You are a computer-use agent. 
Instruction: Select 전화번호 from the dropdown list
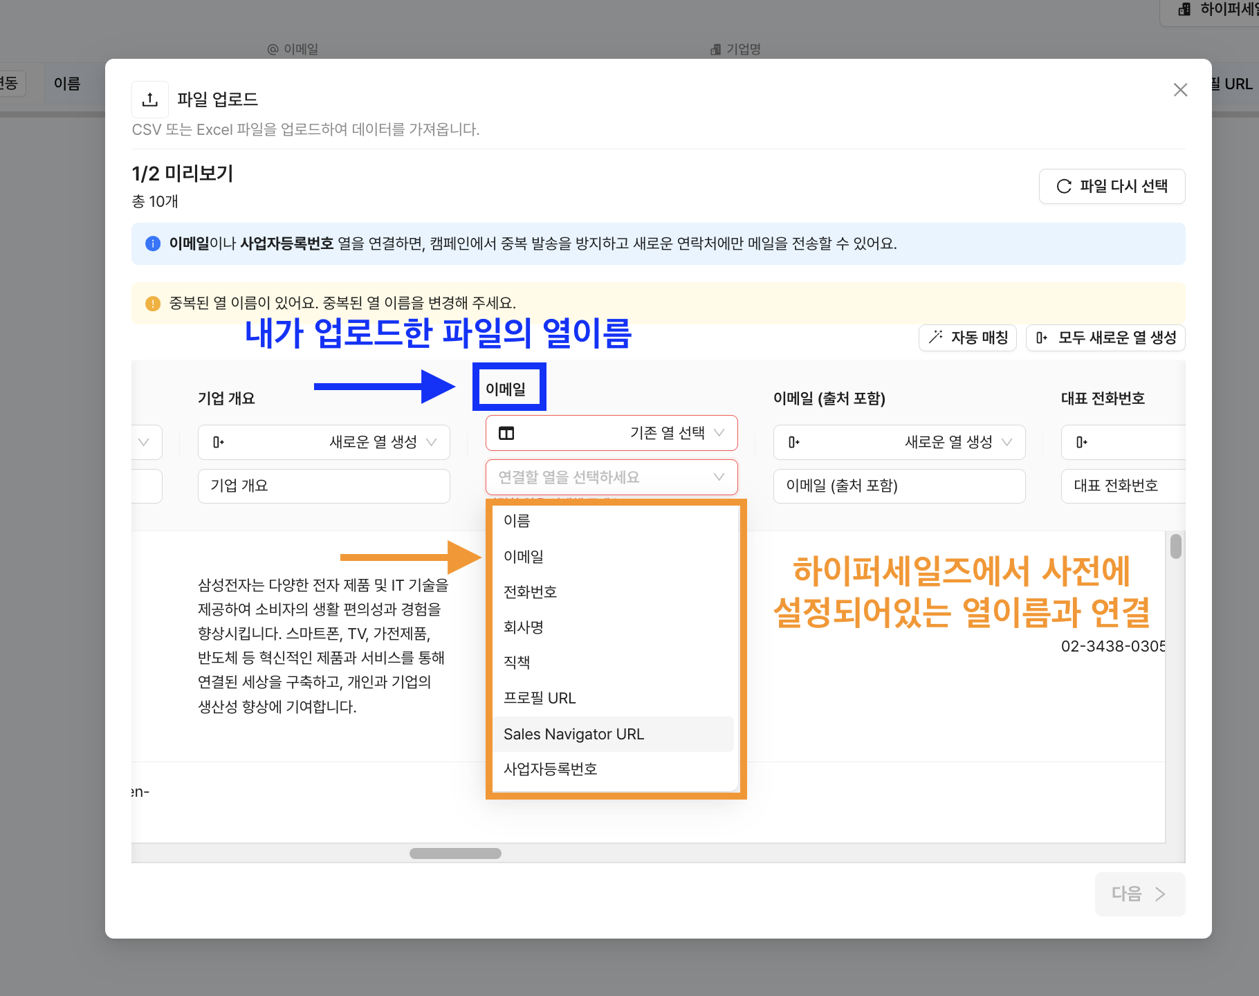pos(530,592)
